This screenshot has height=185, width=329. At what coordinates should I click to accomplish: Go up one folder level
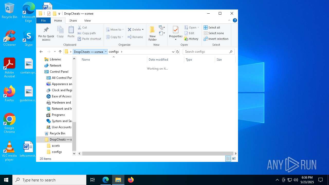[x=60, y=52]
